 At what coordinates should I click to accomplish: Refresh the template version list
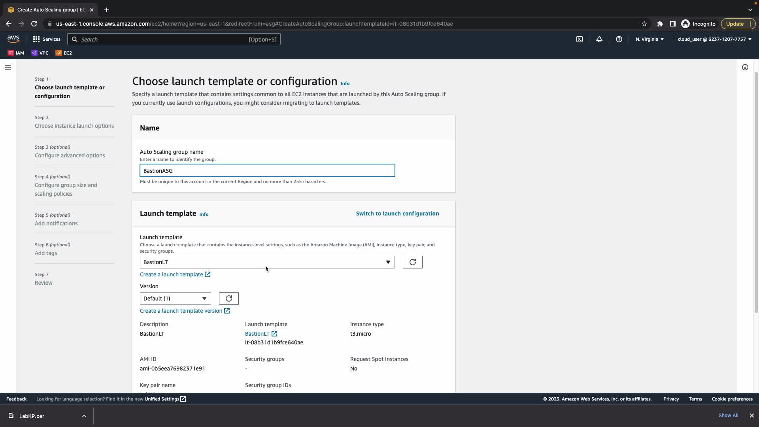click(228, 299)
